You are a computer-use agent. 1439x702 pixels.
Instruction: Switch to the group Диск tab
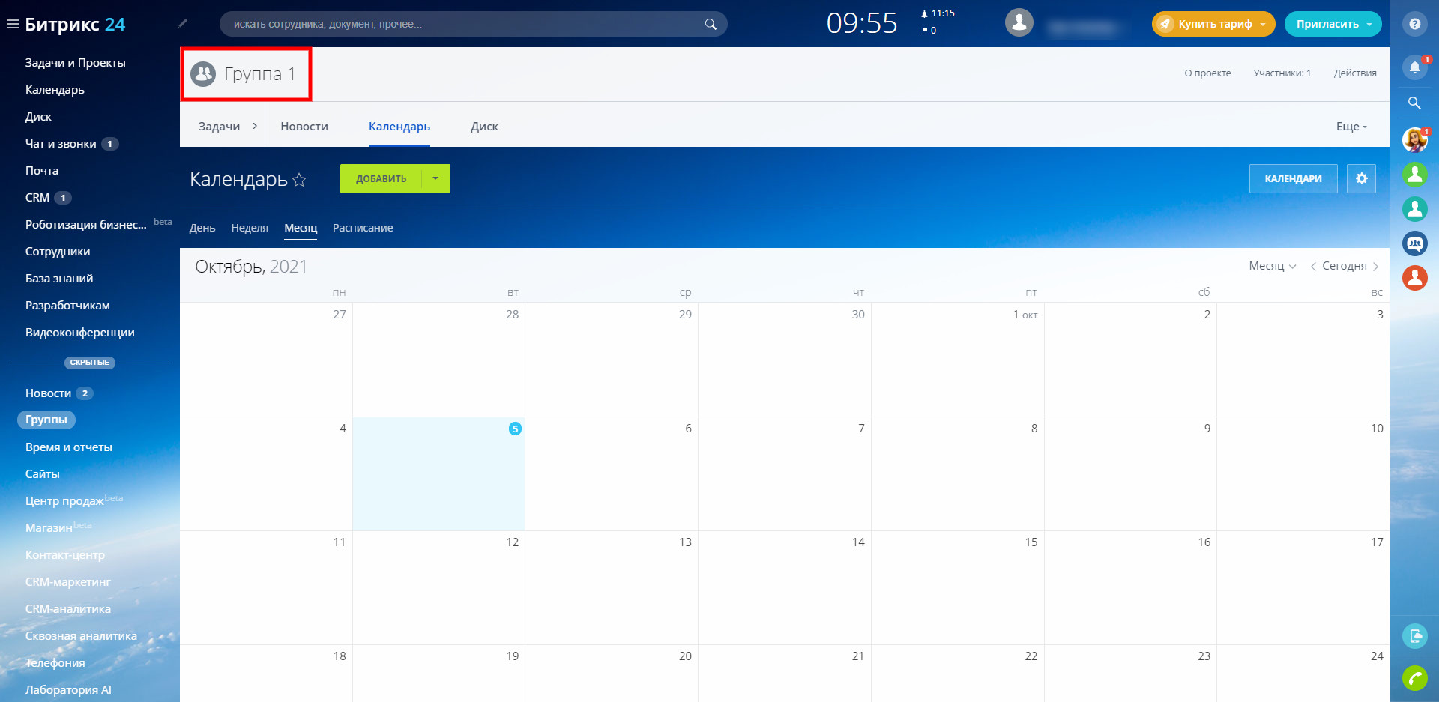coord(484,127)
